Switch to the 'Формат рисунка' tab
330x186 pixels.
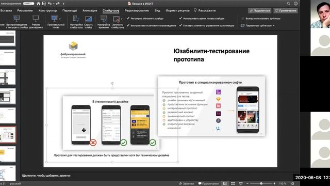[177, 10]
